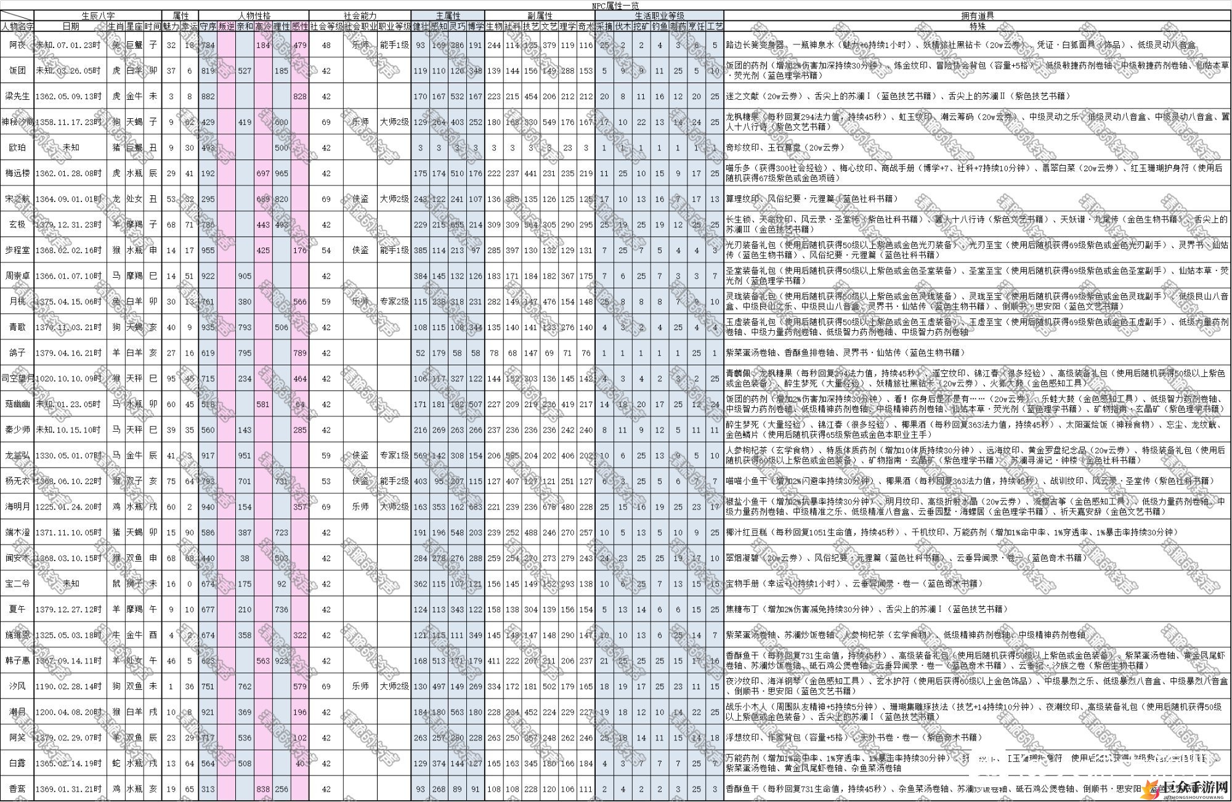
Task: Click the name cell "夏午"
Action: point(17,609)
